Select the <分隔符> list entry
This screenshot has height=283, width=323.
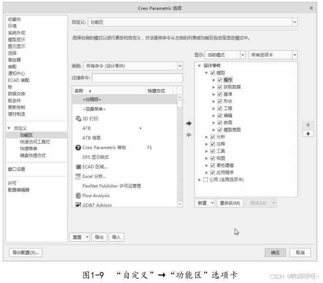(x=125, y=99)
